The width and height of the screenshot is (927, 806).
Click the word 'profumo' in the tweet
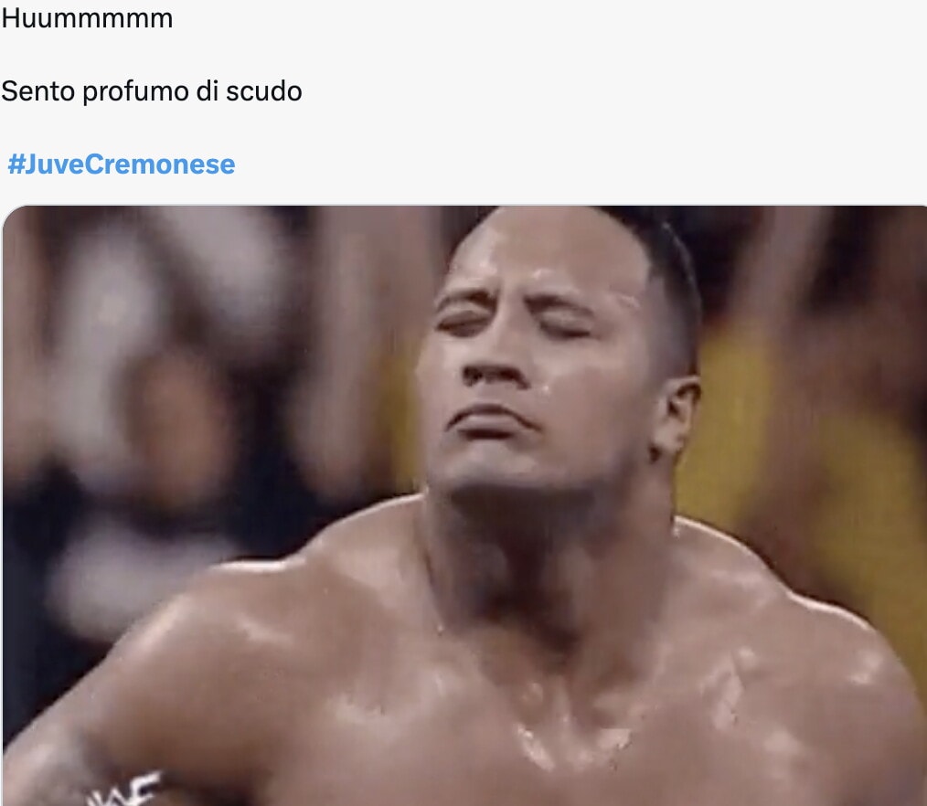click(x=136, y=92)
